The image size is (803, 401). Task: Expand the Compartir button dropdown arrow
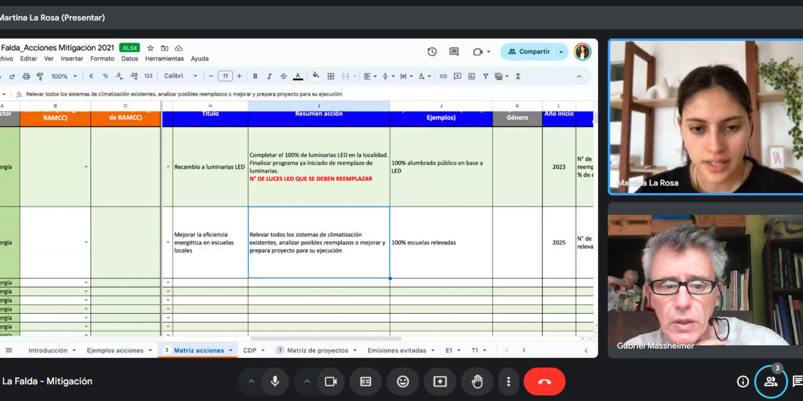[561, 52]
